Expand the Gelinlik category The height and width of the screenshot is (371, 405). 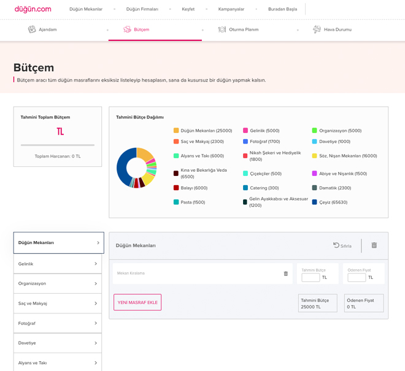click(x=58, y=264)
